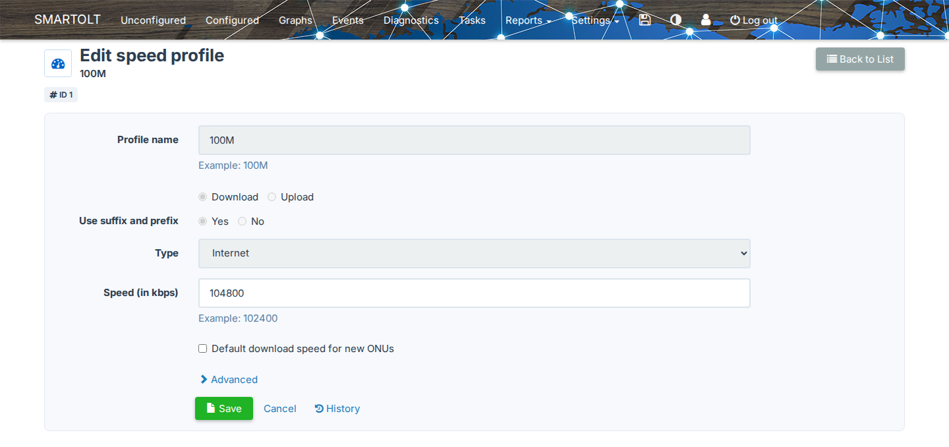Log out of SmartOLT
949x447 pixels.
754,20
